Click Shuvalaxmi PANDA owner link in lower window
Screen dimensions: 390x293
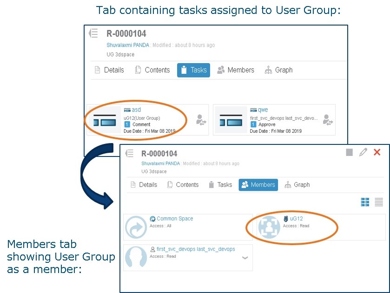point(160,163)
